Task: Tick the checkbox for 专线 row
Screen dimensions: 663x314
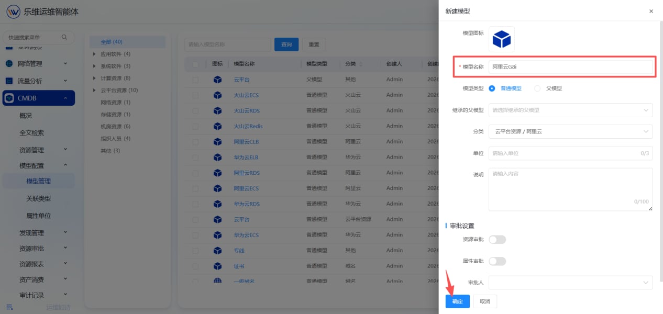Action: tap(195, 251)
